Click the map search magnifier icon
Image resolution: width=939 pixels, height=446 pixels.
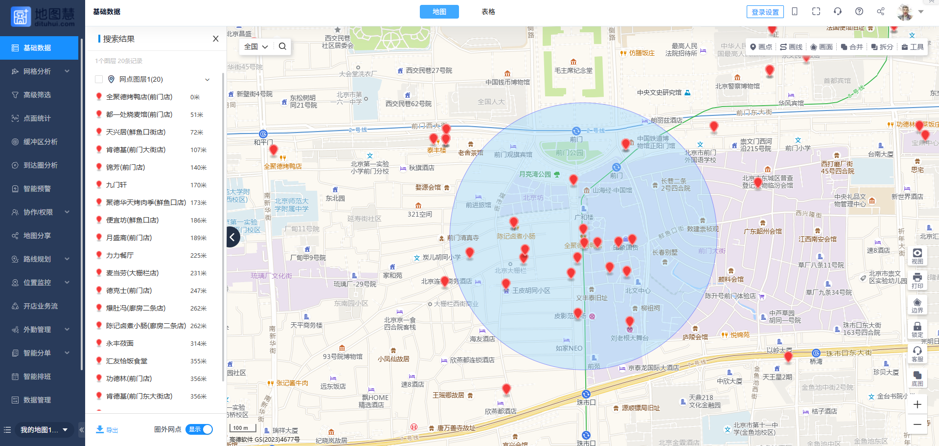coord(282,46)
